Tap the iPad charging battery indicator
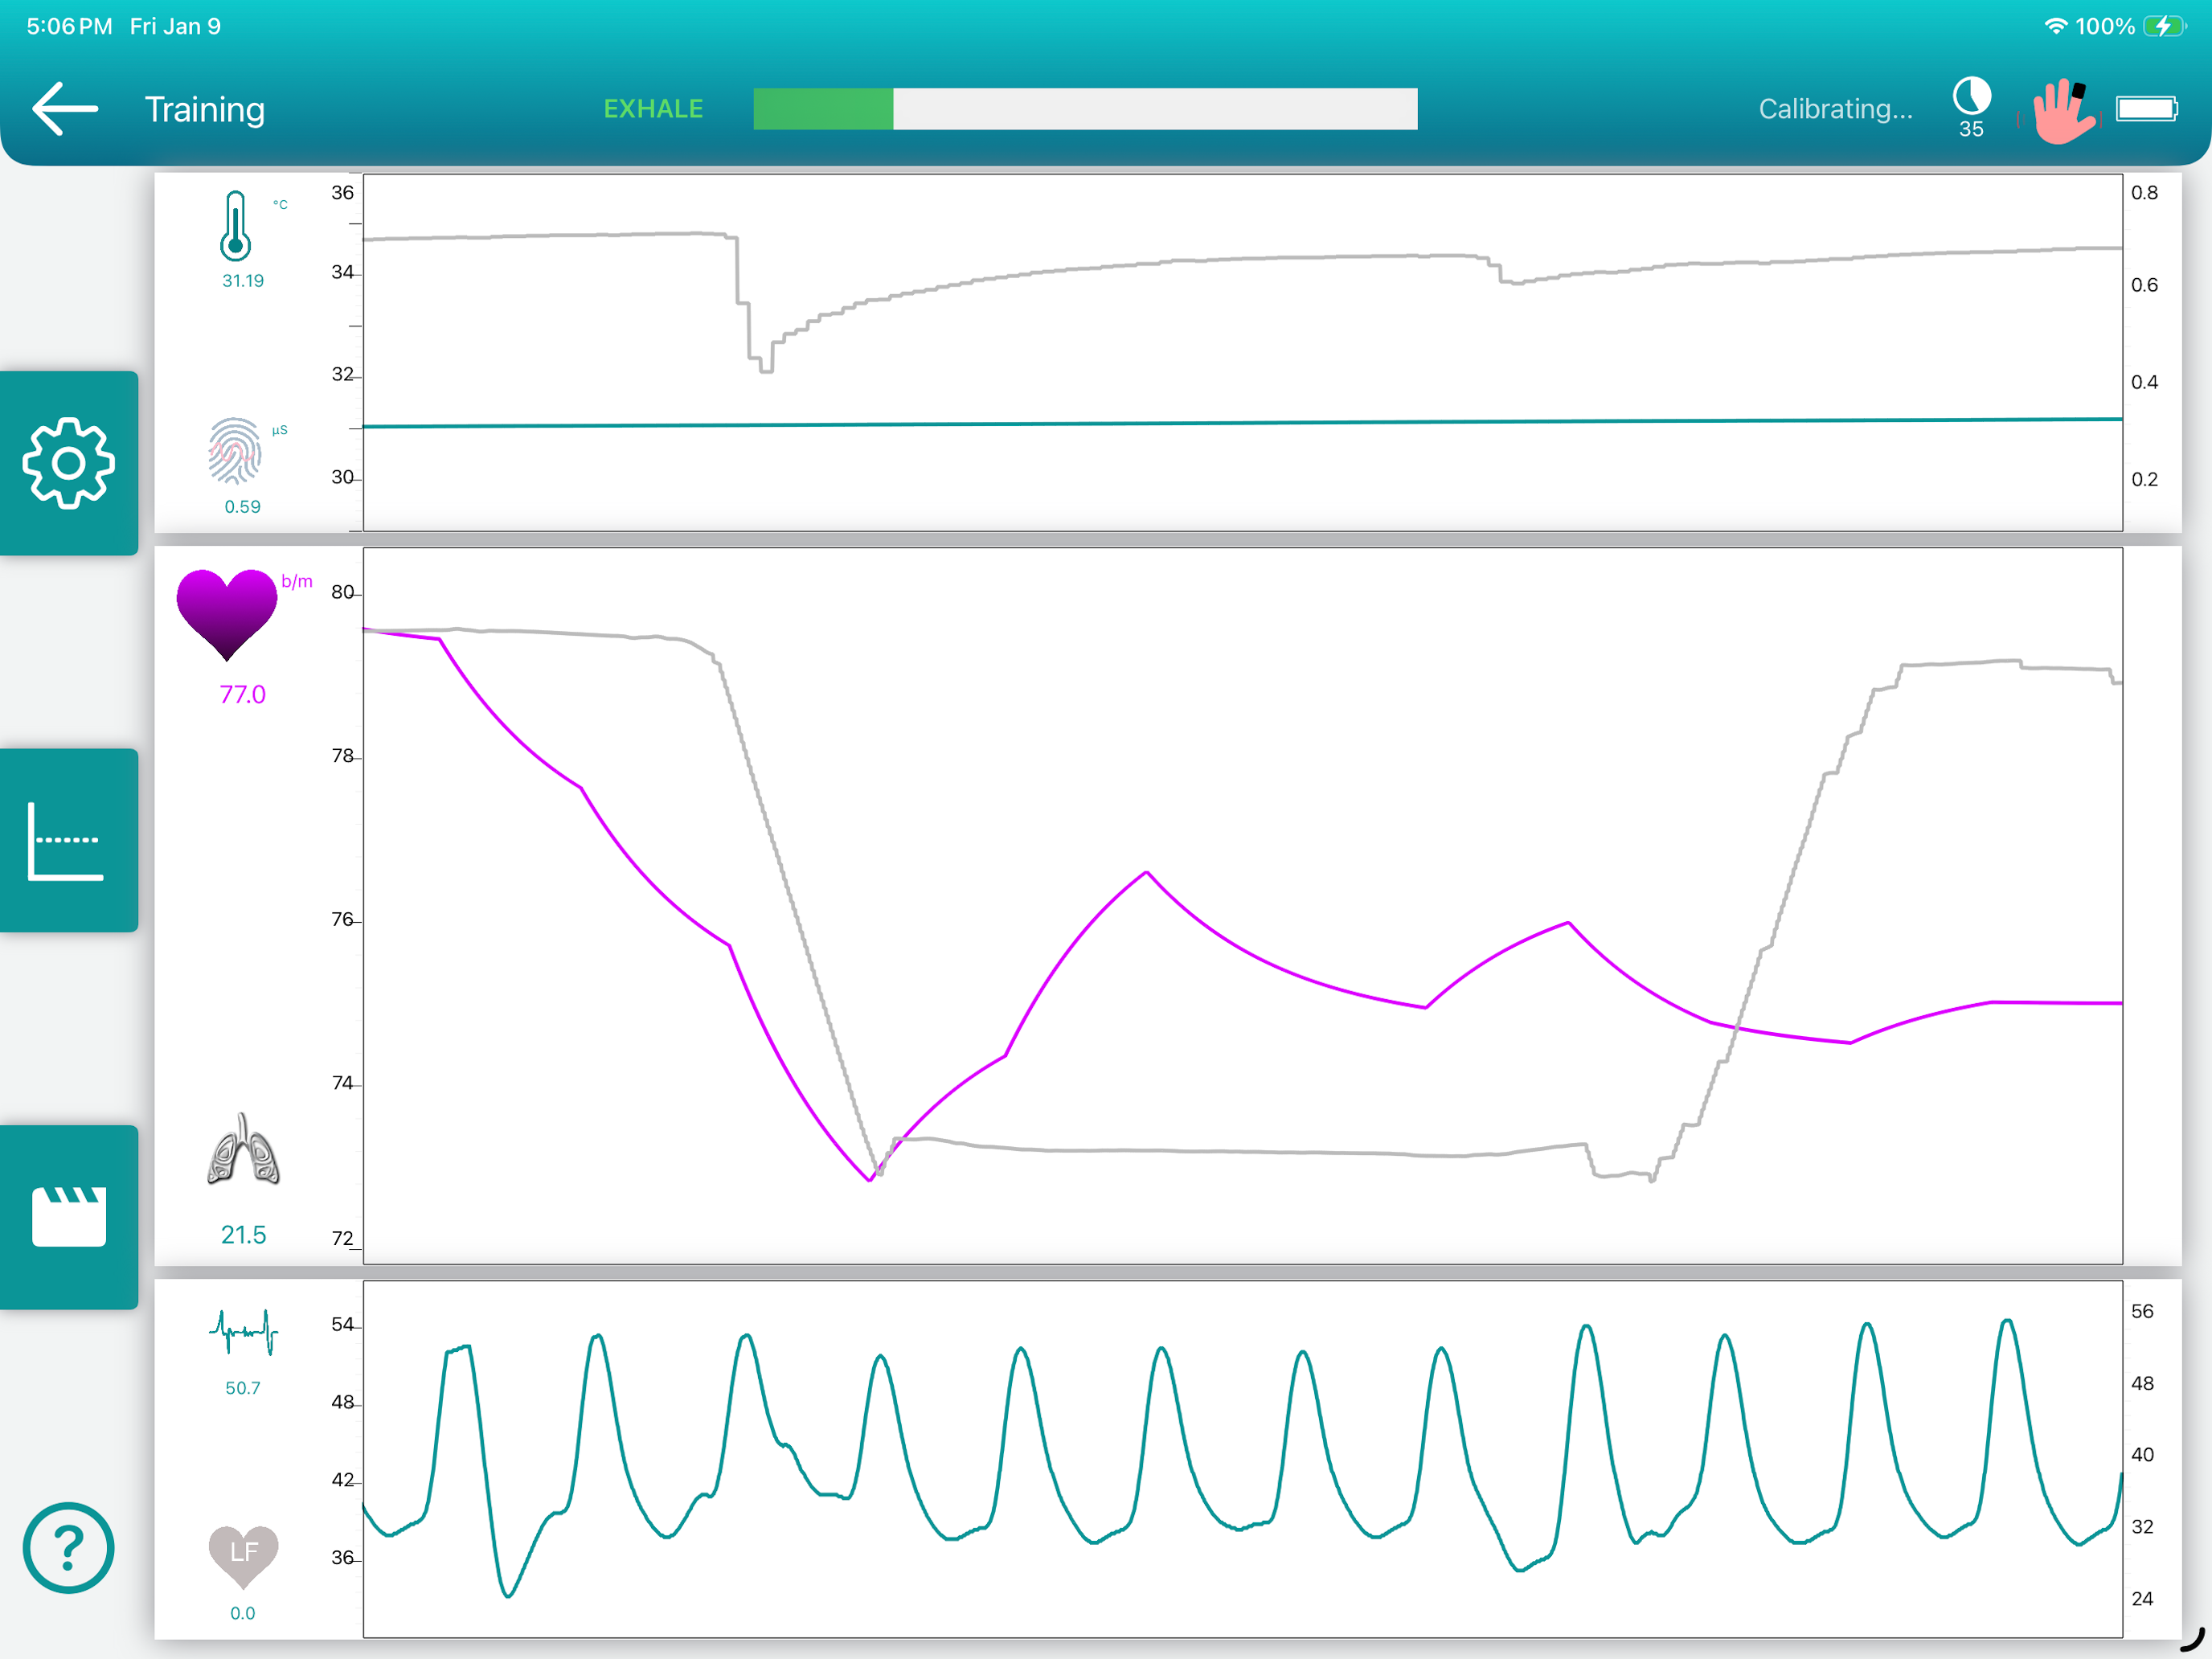Viewport: 2212px width, 1659px height. pyautogui.click(x=2164, y=26)
